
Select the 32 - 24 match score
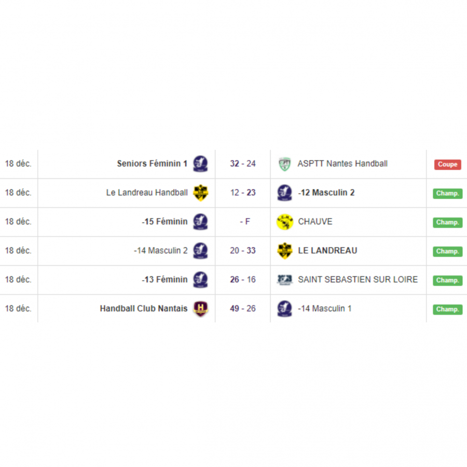point(243,164)
